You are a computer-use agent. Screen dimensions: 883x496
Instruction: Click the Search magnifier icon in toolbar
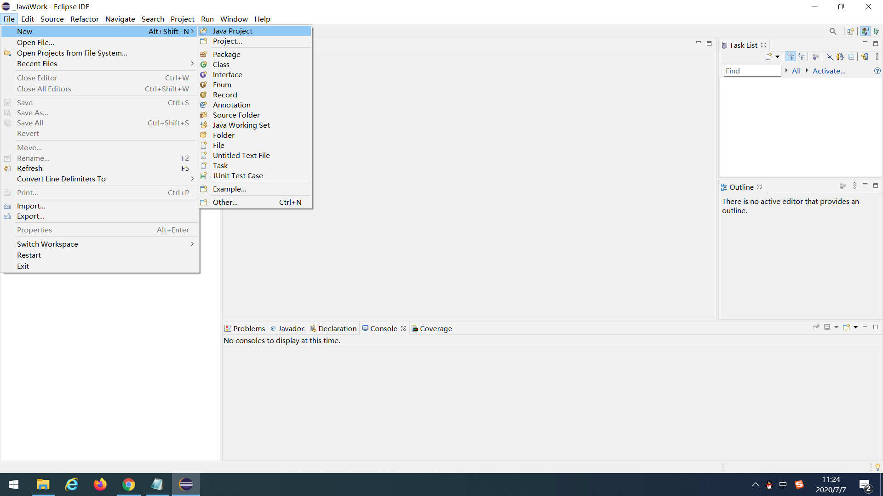[833, 31]
